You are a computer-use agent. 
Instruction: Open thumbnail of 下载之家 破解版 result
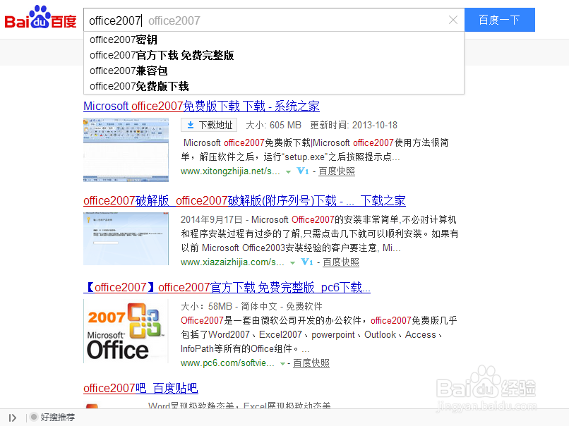pos(126,239)
